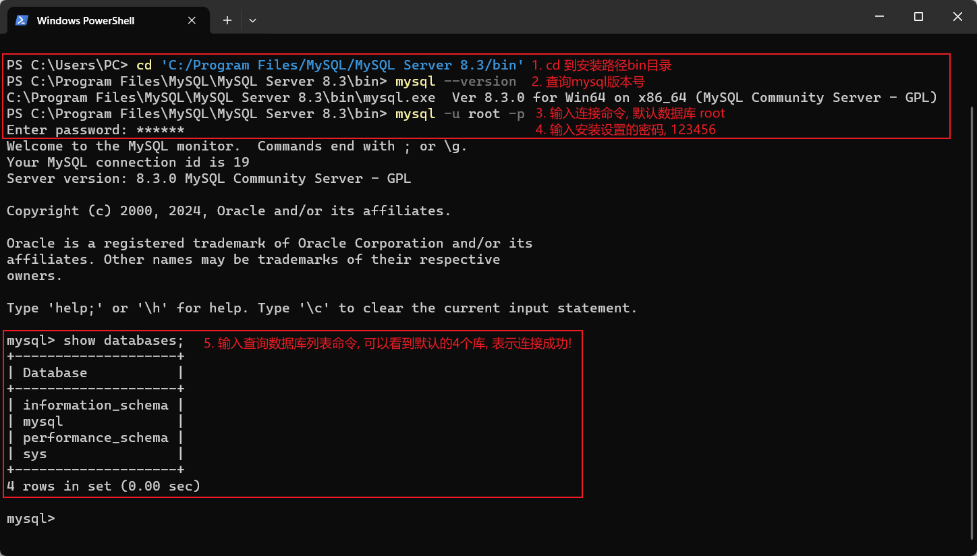Click the 'Enter password: ******' line
977x556 pixels.
(x=95, y=130)
